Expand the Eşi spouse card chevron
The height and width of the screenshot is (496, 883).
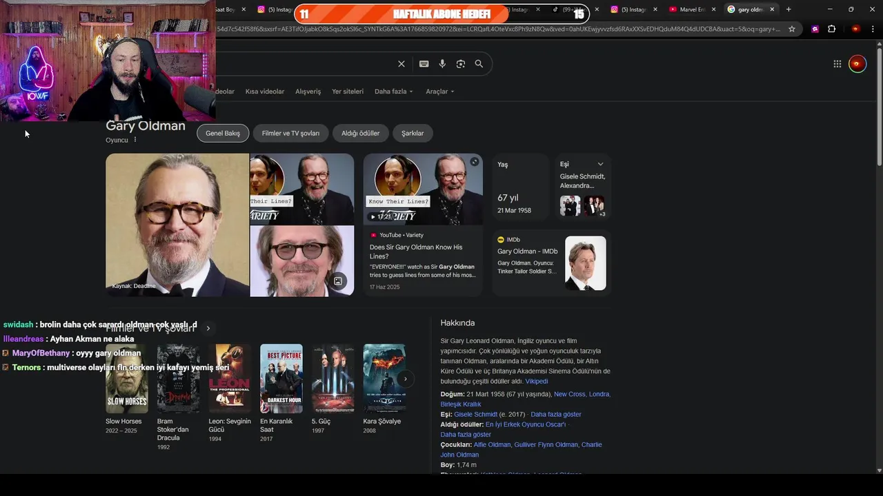[600, 164]
